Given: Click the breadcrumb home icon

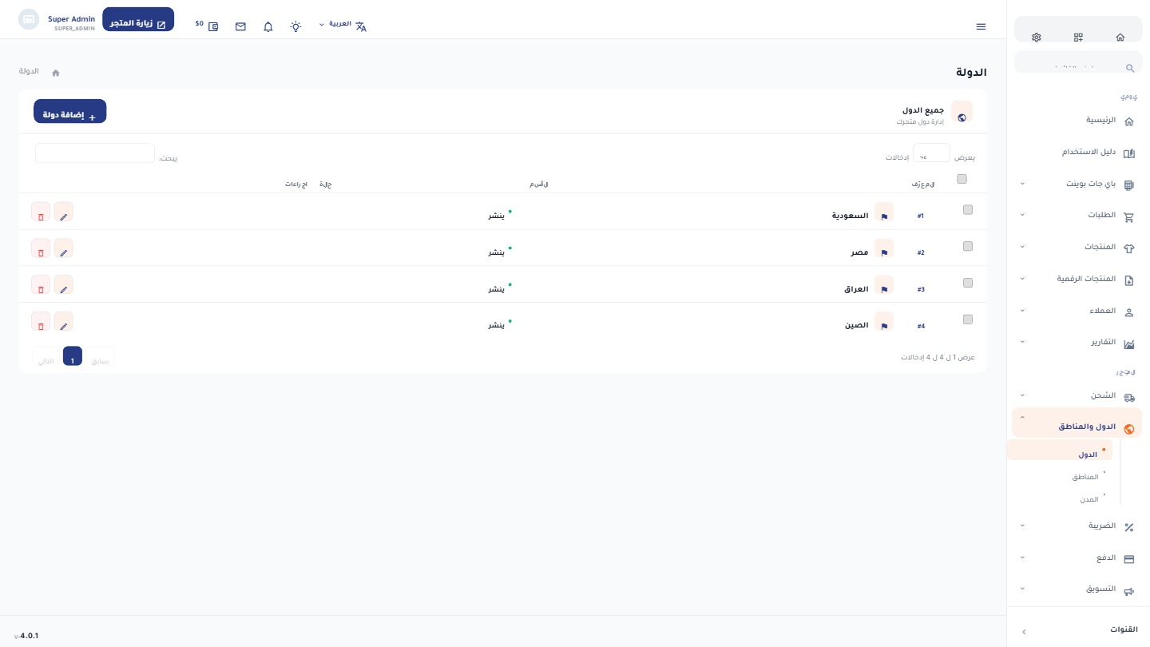Looking at the screenshot, I should coord(56,73).
